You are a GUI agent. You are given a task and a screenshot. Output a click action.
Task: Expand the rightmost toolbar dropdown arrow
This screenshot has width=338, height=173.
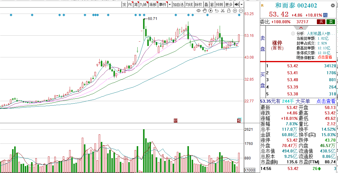[x=241, y=5]
